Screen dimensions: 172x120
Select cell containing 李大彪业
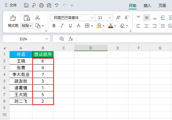pyautogui.click(x=21, y=74)
